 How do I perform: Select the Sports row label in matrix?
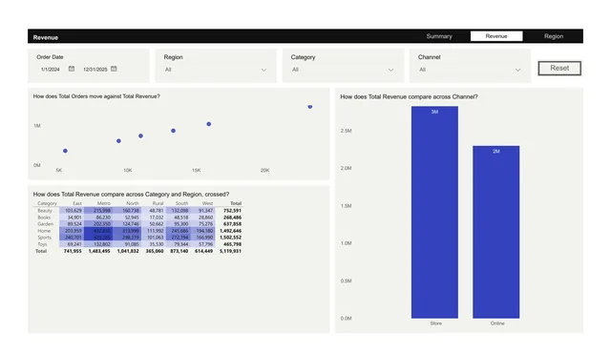[45, 238]
